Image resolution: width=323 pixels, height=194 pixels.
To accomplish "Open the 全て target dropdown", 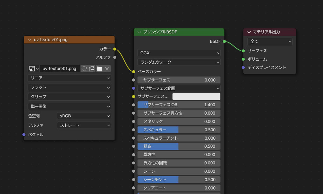I will 270,41.
